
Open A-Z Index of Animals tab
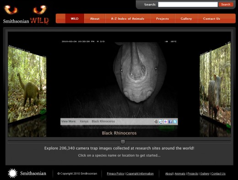coord(128,19)
